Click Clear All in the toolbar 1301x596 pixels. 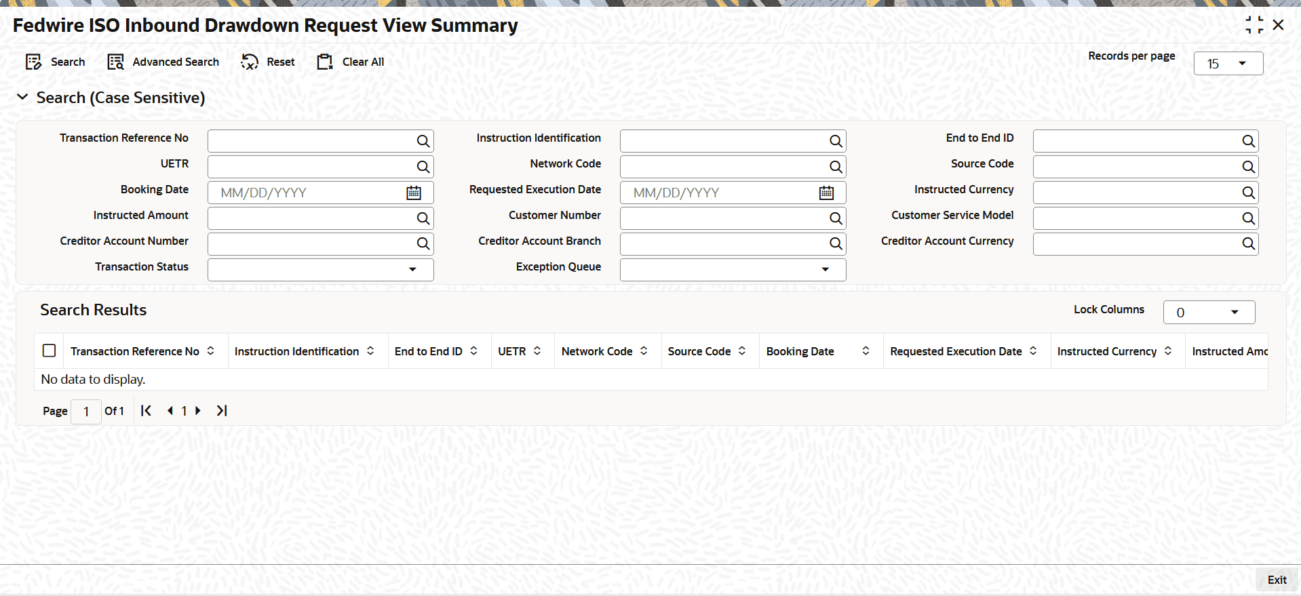click(350, 62)
